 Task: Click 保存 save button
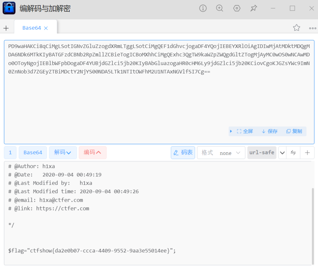pyautogui.click(x=270, y=131)
